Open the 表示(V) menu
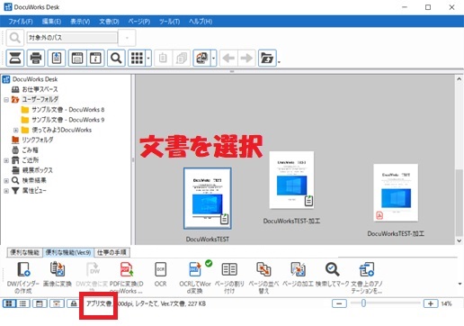The width and height of the screenshot is (464, 326). [80, 22]
